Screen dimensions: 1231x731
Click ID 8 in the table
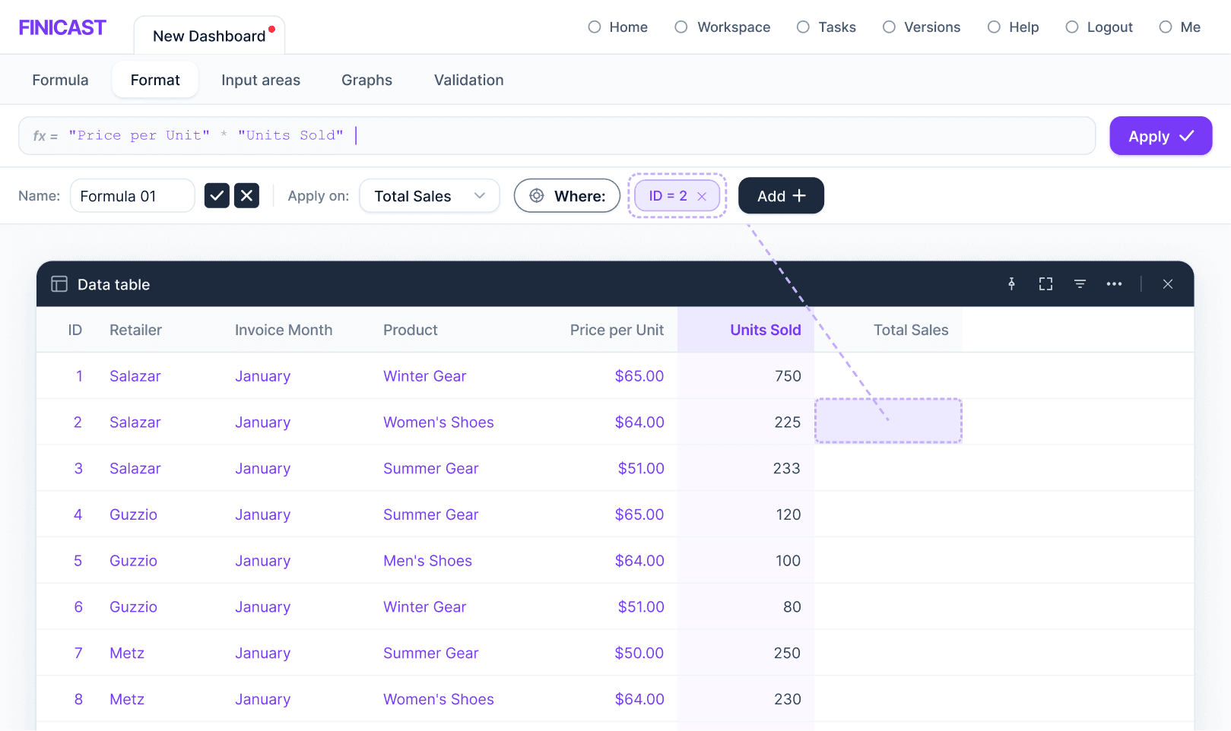(78, 700)
